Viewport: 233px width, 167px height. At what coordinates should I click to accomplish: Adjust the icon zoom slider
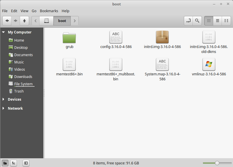point(217,163)
